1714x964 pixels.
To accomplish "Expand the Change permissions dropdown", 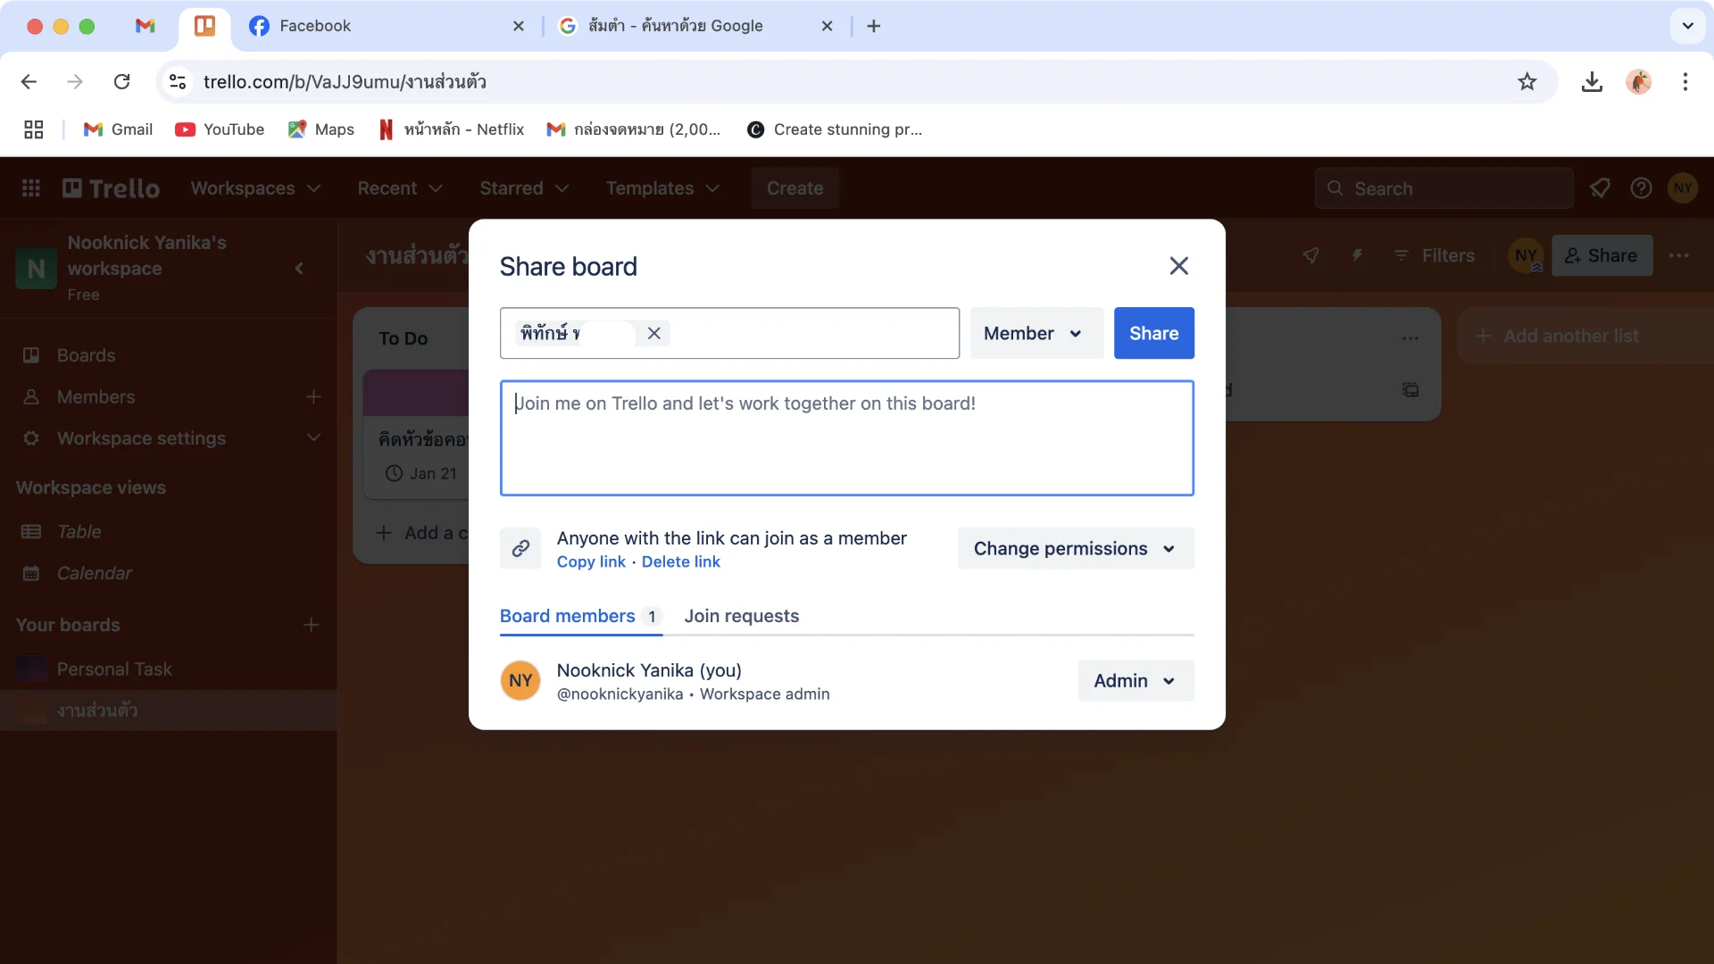I will point(1075,548).
